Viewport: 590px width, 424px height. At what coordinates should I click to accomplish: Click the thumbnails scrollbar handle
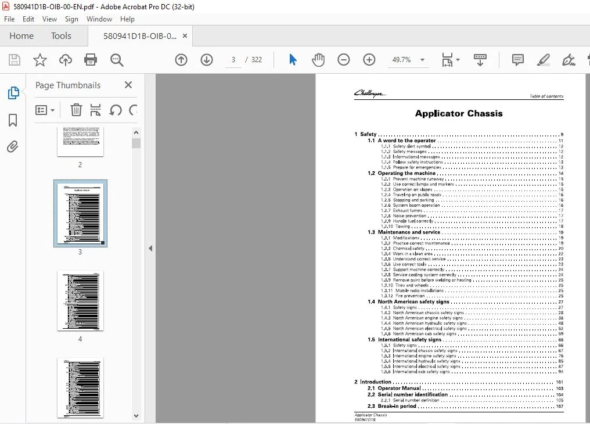pos(136,143)
